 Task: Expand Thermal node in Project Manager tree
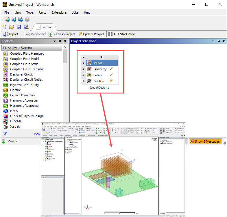pos(45,146)
